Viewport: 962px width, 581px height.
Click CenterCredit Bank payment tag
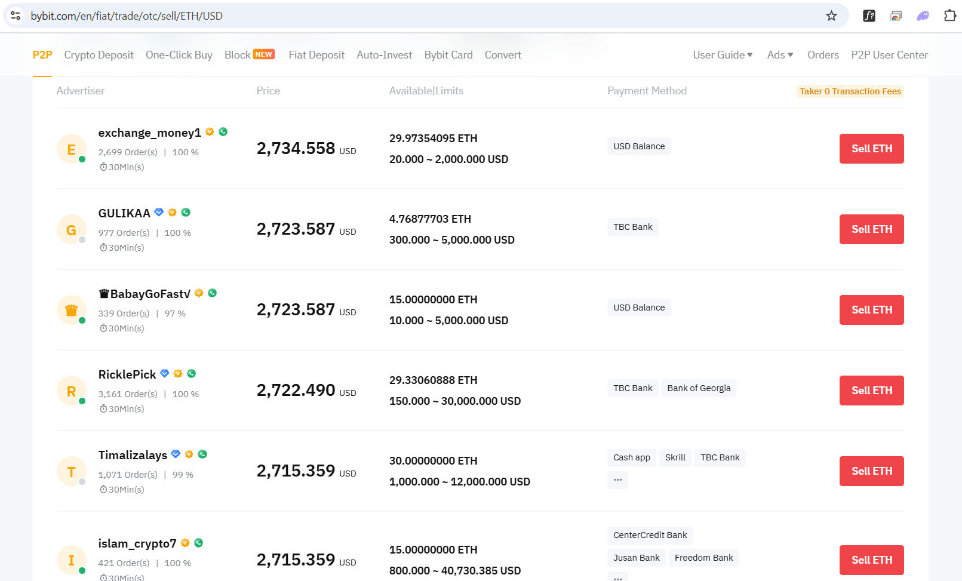coord(650,535)
